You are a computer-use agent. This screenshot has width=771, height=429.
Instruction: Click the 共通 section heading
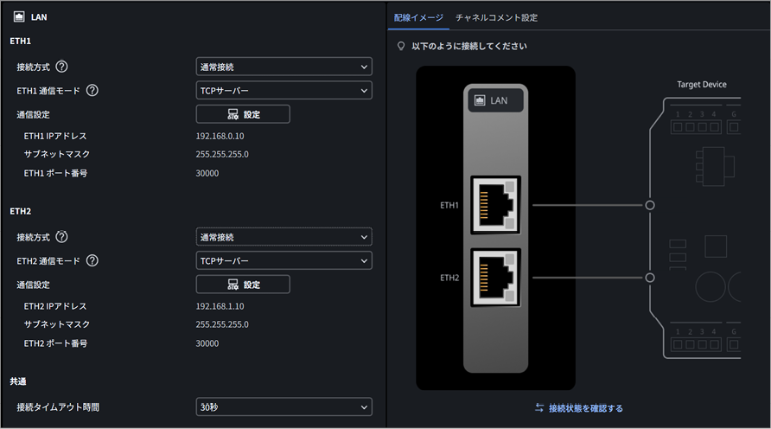(17, 381)
